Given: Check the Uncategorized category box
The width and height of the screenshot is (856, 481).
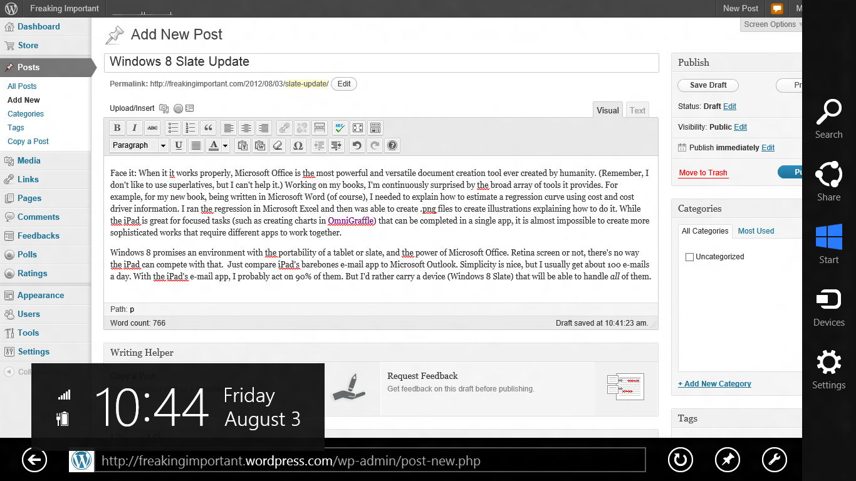Looking at the screenshot, I should click(690, 257).
